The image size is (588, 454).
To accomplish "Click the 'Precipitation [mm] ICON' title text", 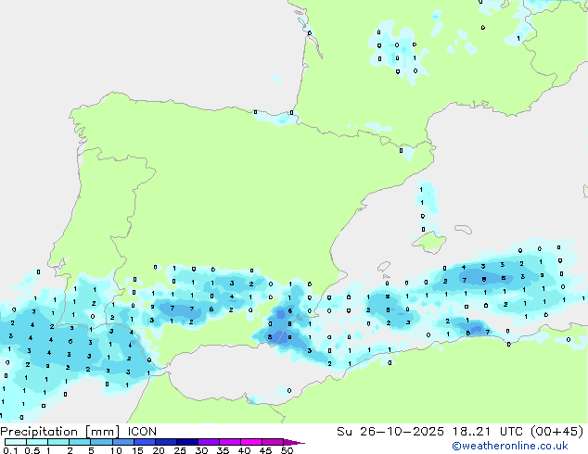I will coord(78,432).
